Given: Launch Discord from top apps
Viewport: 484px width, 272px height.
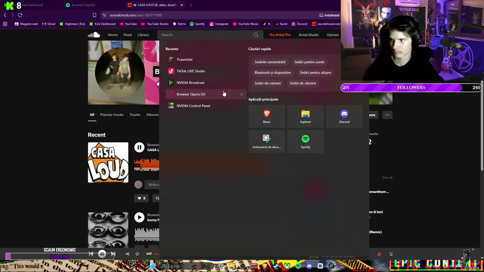Looking at the screenshot, I should tap(344, 116).
